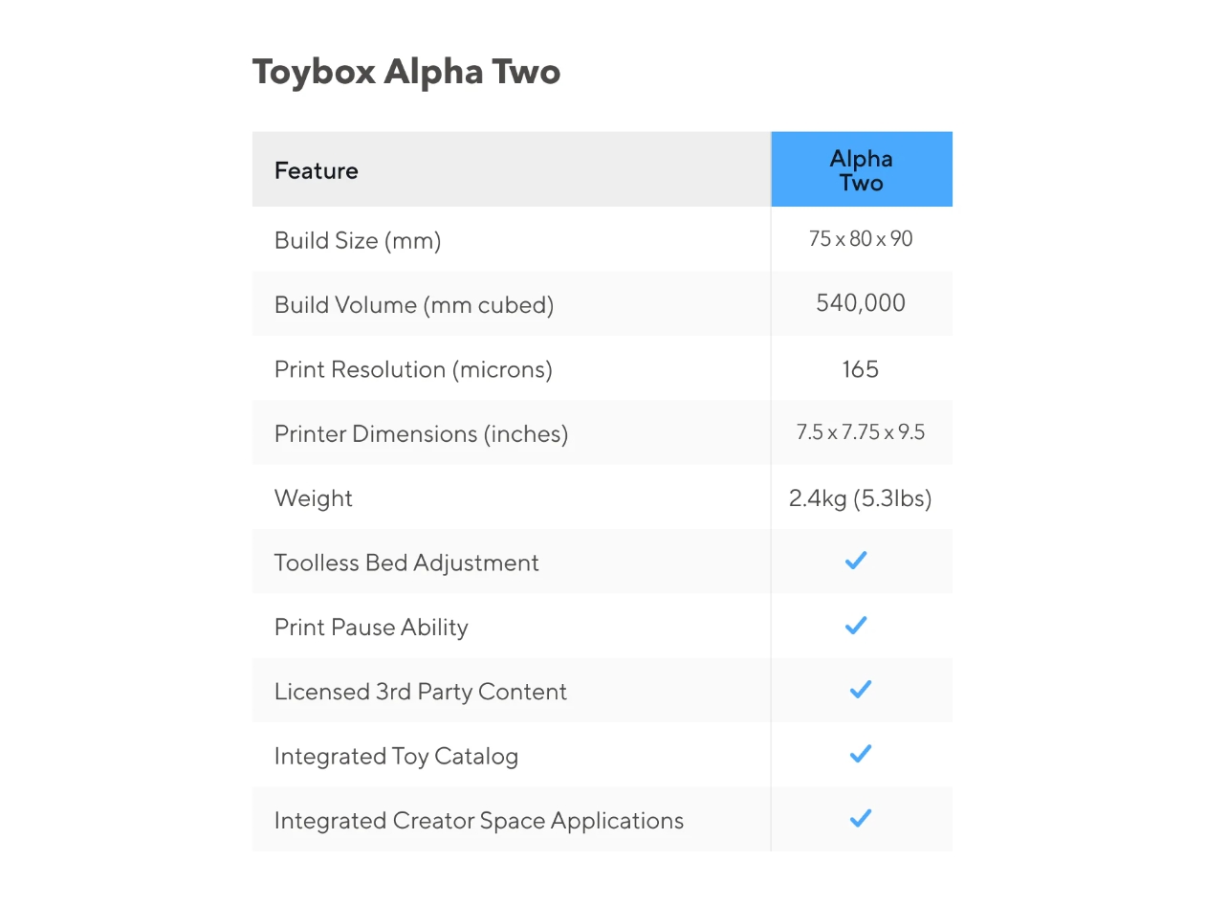Click the blue Alpha Two column header
Viewport: 1205px width, 905px height.
861,170
